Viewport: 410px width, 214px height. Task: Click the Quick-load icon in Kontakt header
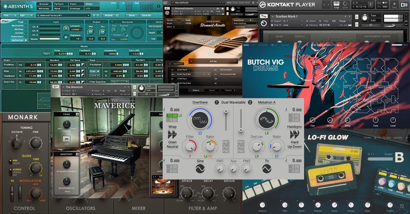click(345, 4)
